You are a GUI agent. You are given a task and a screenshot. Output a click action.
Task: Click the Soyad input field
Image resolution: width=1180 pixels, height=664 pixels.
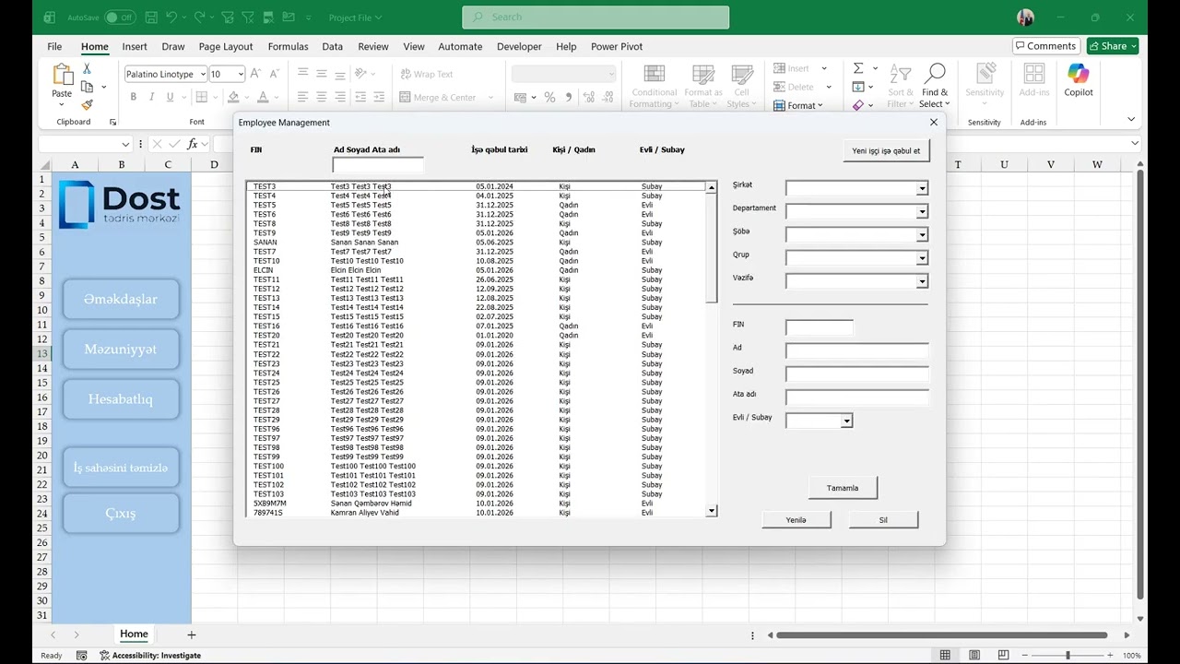click(x=856, y=373)
